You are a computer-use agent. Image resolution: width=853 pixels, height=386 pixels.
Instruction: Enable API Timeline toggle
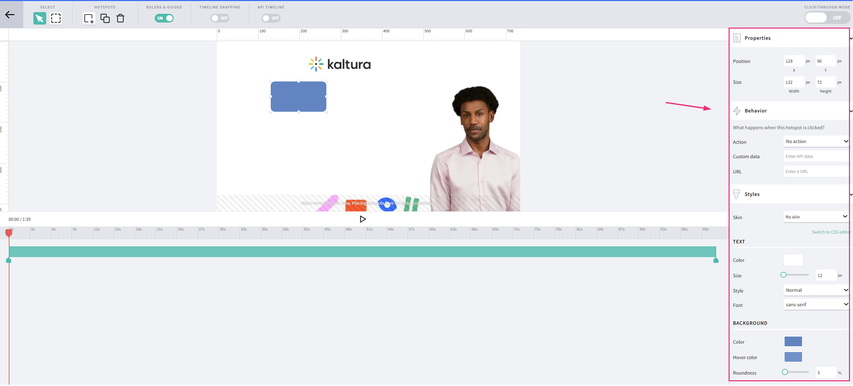point(271,18)
